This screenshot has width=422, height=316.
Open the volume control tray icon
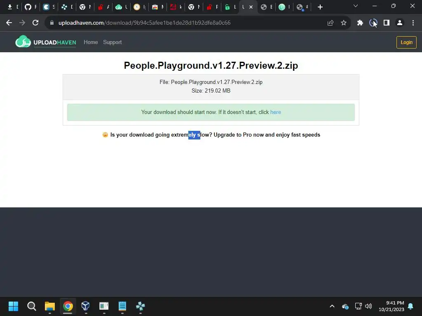point(368,306)
